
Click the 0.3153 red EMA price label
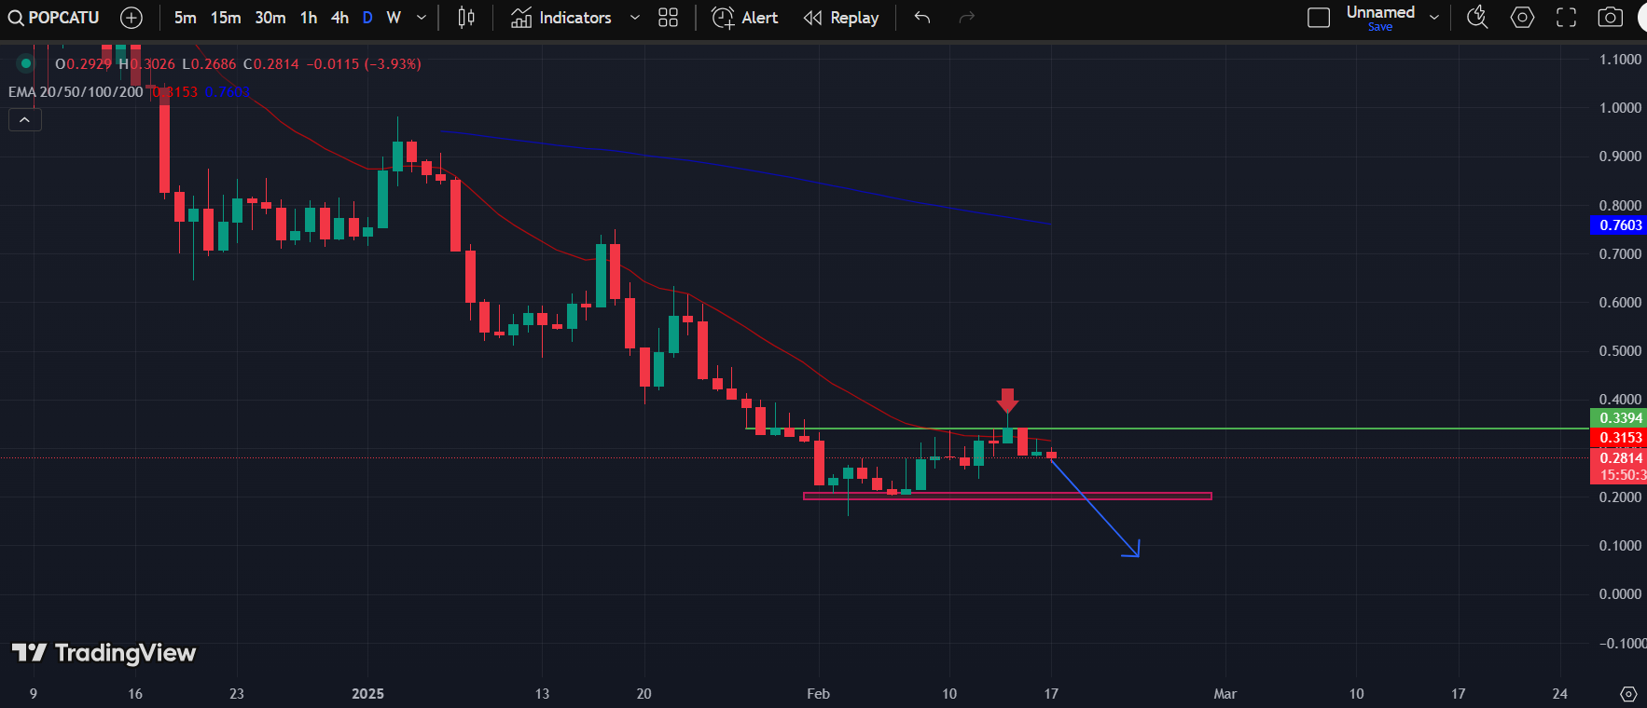(x=1619, y=438)
